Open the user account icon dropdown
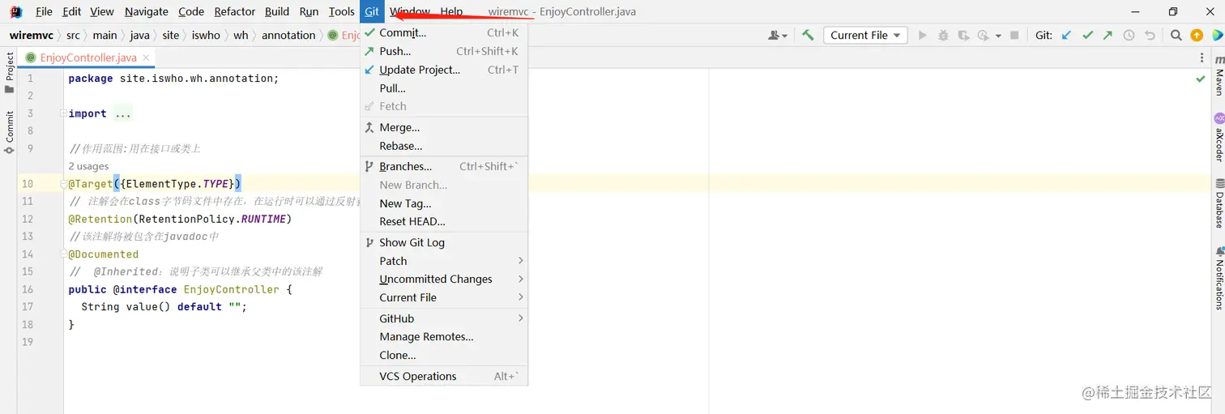The image size is (1225, 414). click(778, 35)
